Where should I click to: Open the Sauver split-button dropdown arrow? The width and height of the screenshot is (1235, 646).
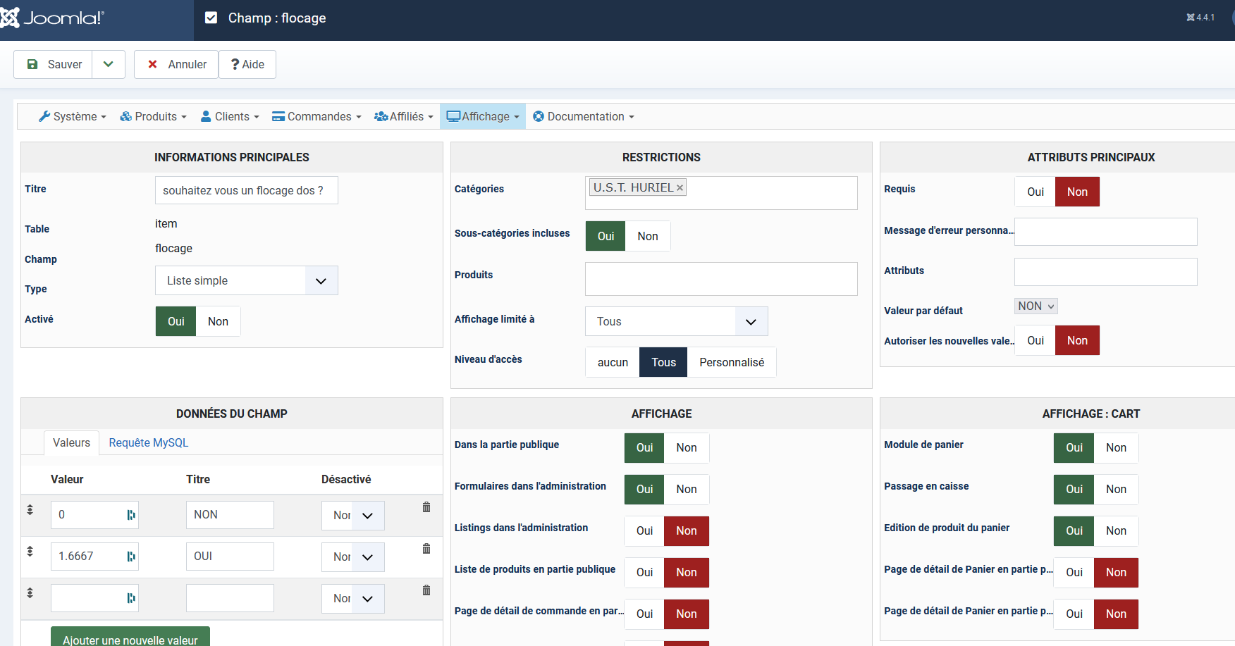pyautogui.click(x=109, y=64)
